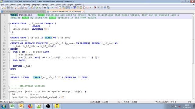Image resolution: width=195 pixels, height=109 pixels.
Task: Toggle INS insert mode in status bar
Action: tap(190, 102)
